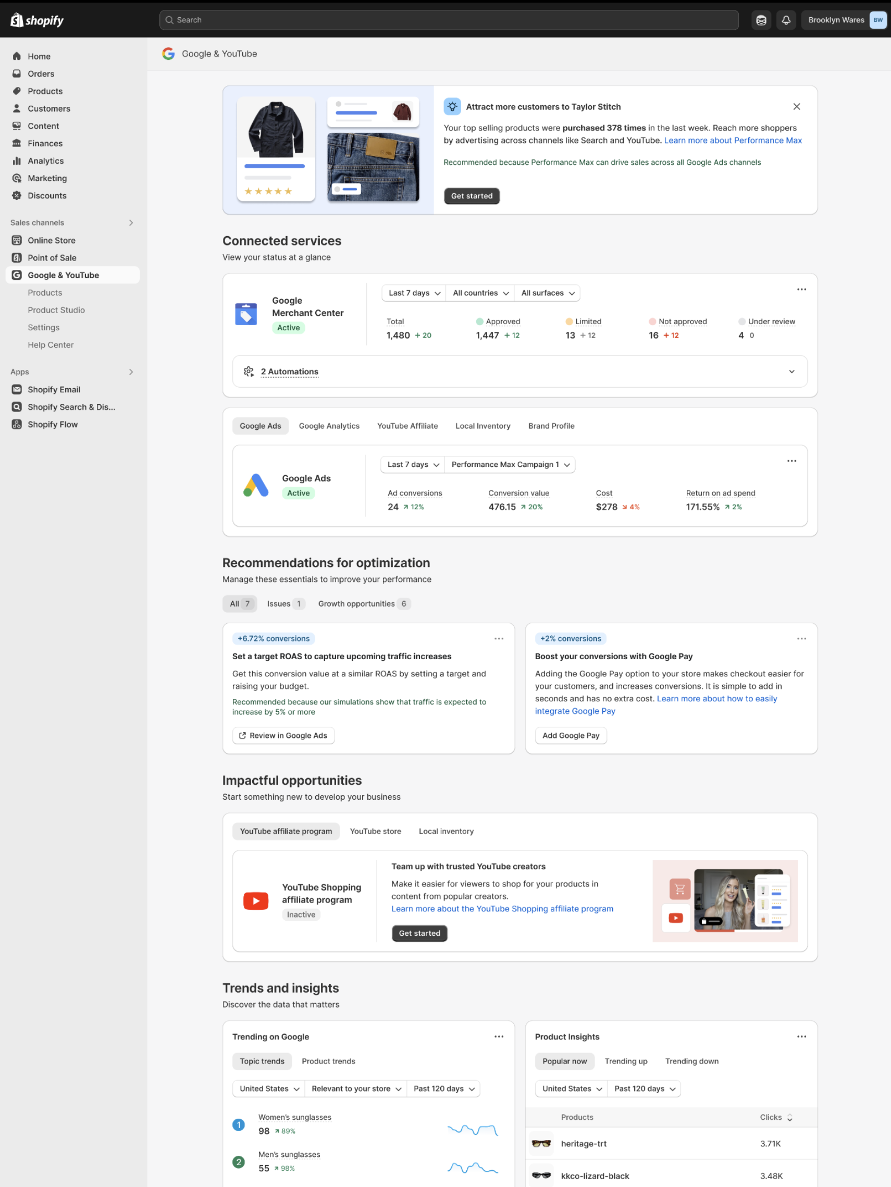Open Shopify Search & Discovery app
This screenshot has height=1187, width=891.
[x=71, y=407]
